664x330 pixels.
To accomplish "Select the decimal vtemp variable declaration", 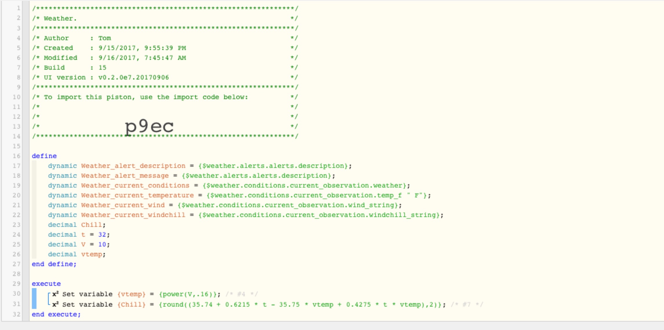I will coord(77,254).
